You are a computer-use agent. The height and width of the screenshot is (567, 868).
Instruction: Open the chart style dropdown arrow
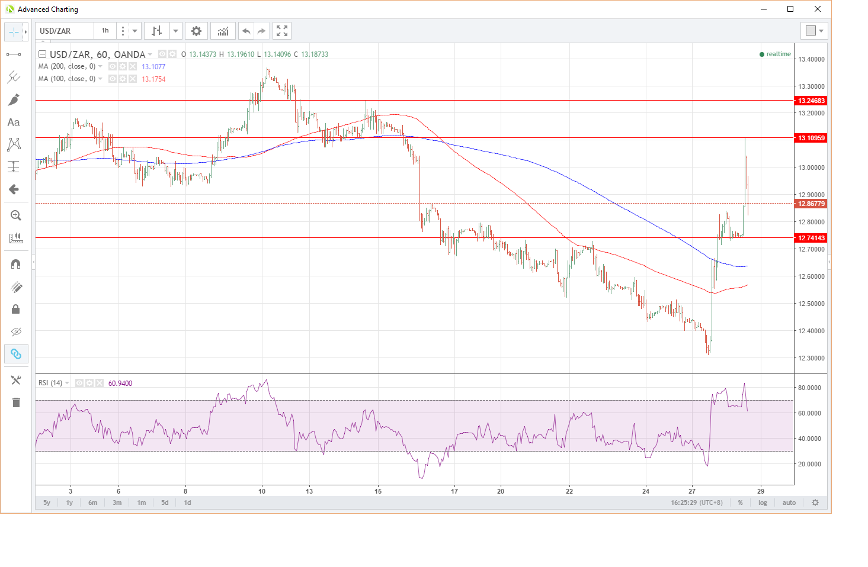[176, 31]
